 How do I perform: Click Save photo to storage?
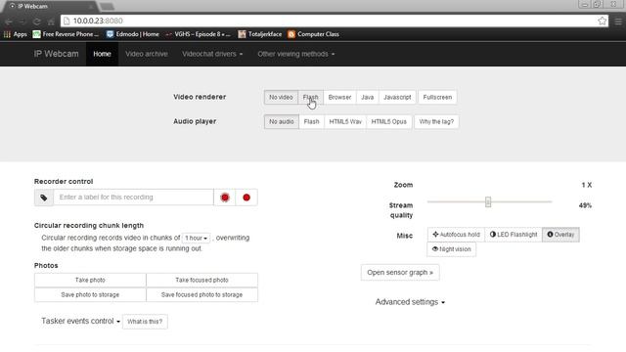(90, 295)
